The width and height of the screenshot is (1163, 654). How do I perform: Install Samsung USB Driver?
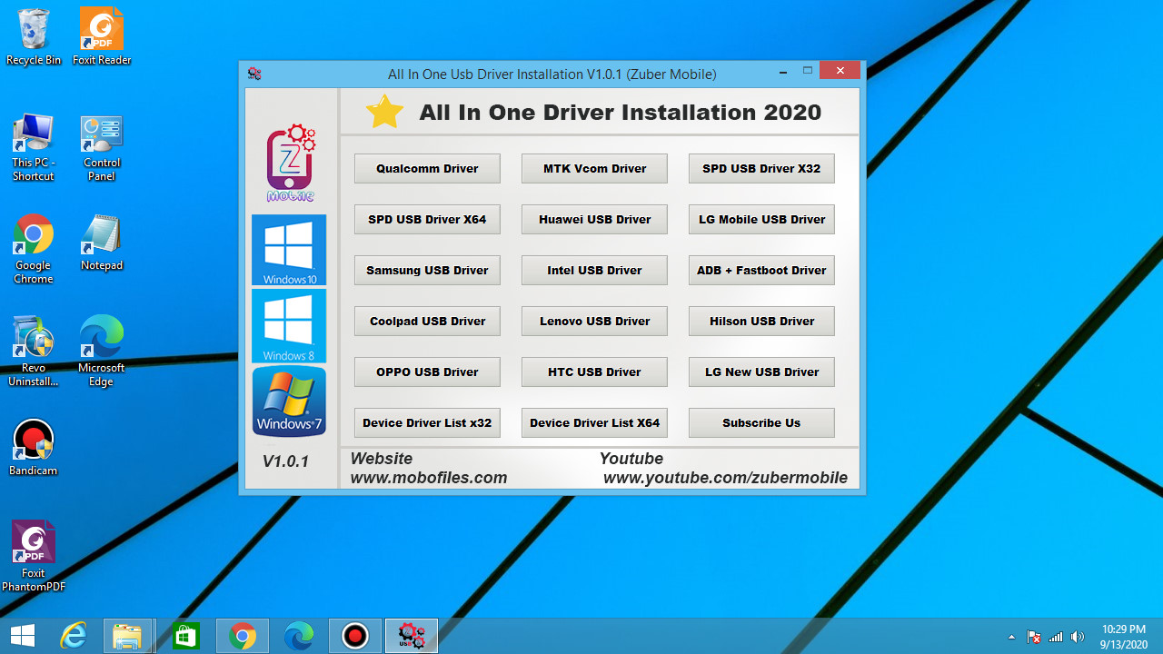coord(427,270)
